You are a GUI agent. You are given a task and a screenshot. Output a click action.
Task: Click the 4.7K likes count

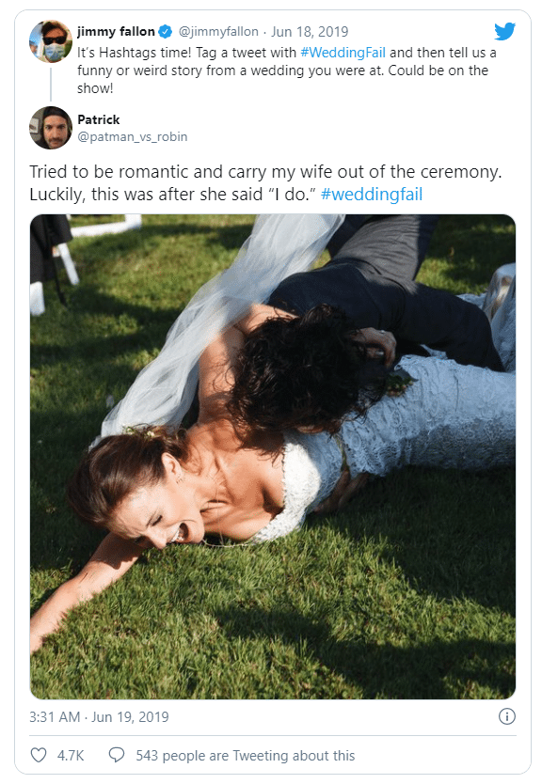pos(71,756)
